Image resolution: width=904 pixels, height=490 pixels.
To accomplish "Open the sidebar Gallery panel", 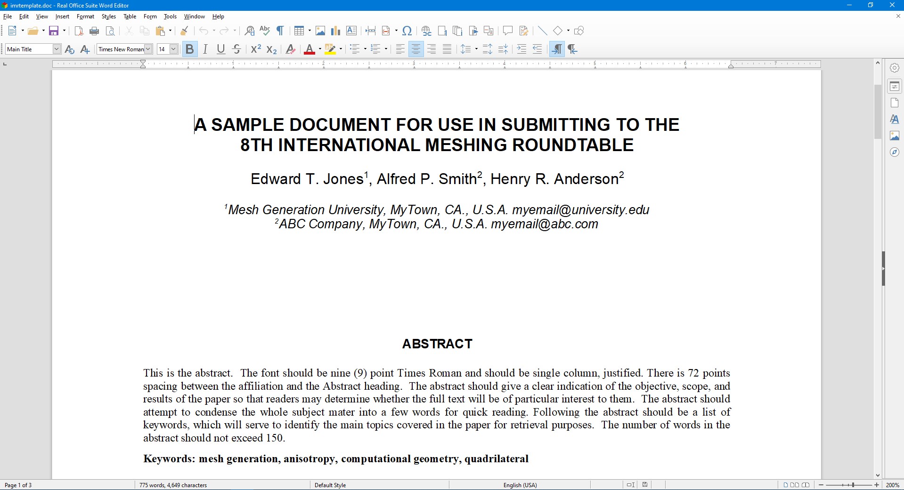I will coord(895,136).
